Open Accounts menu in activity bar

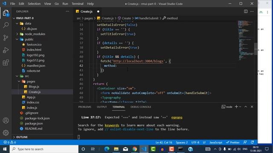point(6,120)
